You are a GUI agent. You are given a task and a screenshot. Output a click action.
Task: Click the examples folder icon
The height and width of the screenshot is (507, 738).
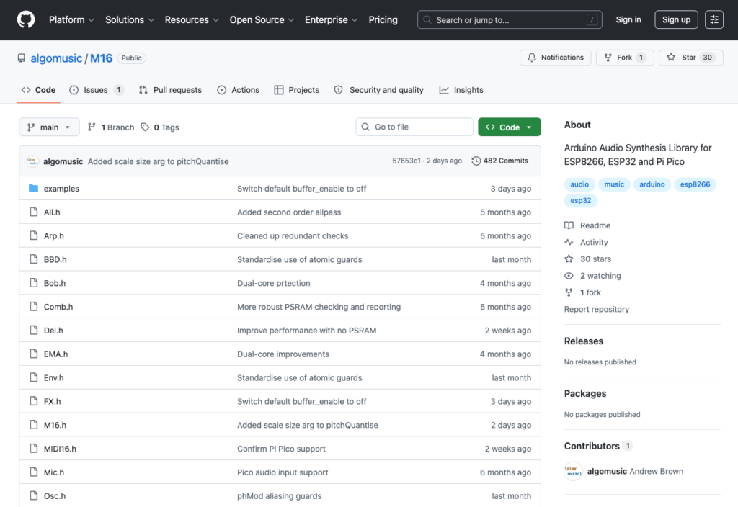tap(33, 188)
